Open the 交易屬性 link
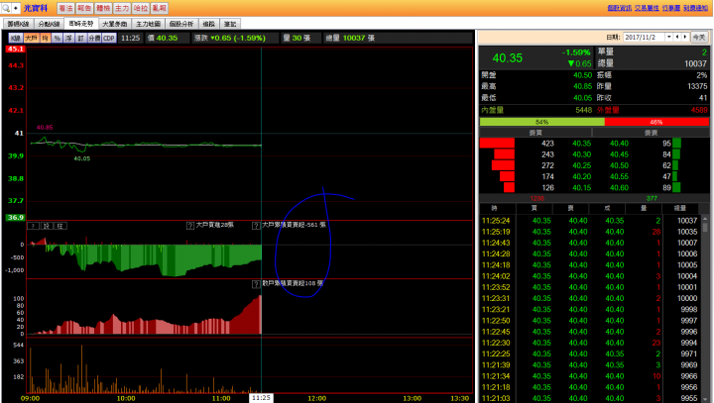Image resolution: width=714 pixels, height=403 pixels. pos(647,8)
